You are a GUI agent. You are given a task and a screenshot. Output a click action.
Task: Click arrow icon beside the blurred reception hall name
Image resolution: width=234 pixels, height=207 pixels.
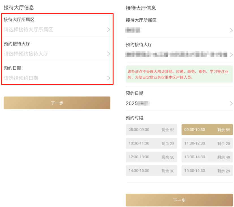point(231,55)
